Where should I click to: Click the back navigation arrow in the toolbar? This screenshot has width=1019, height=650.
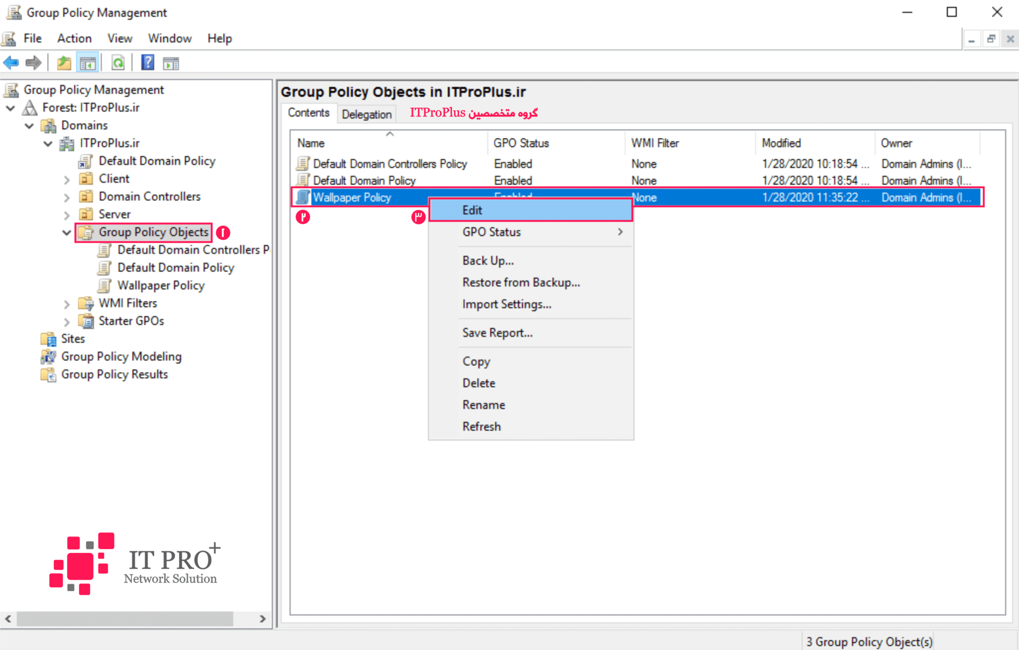point(10,62)
